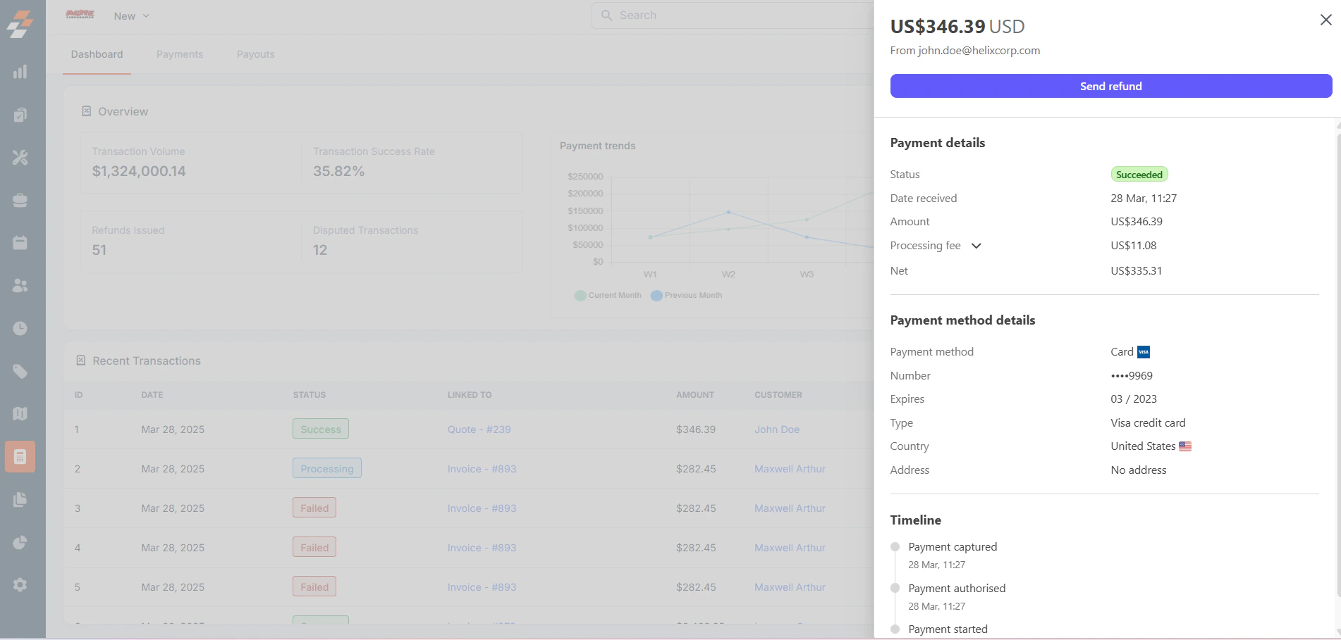Click the Search input field
This screenshot has width=1341, height=640.
click(x=733, y=15)
